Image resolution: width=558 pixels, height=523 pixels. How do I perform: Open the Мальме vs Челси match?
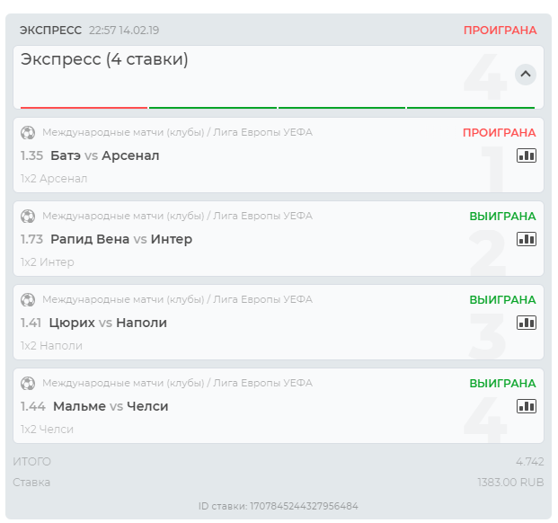(111, 406)
